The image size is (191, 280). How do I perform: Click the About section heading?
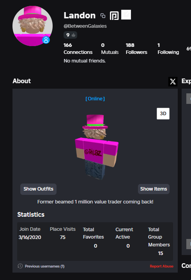[21, 81]
